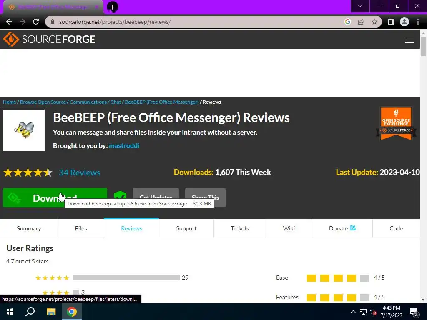Open a new browser tab
Viewport: 427px width, 320px height.
pyautogui.click(x=113, y=7)
